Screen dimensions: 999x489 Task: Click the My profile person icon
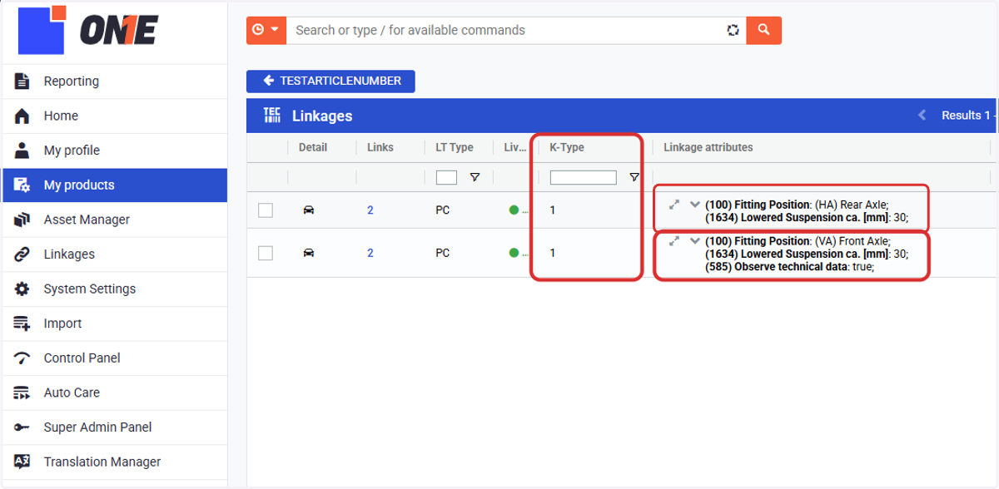tap(22, 151)
